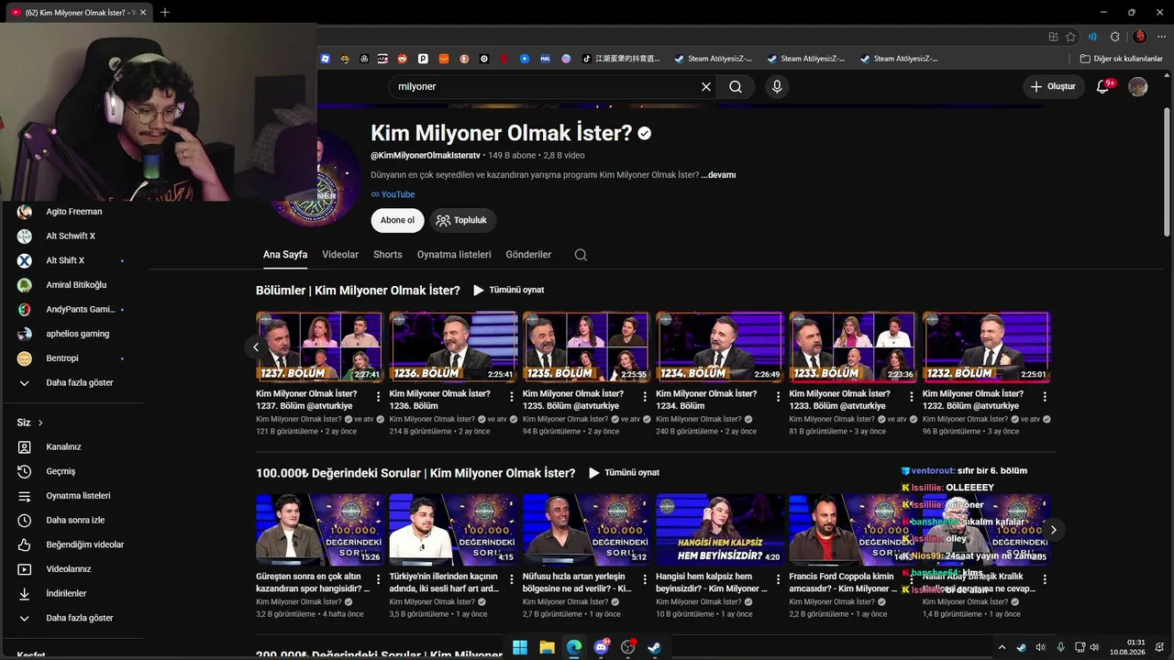Open the Oynatma listeleri tab
This screenshot has width=1174, height=660.
tap(454, 255)
